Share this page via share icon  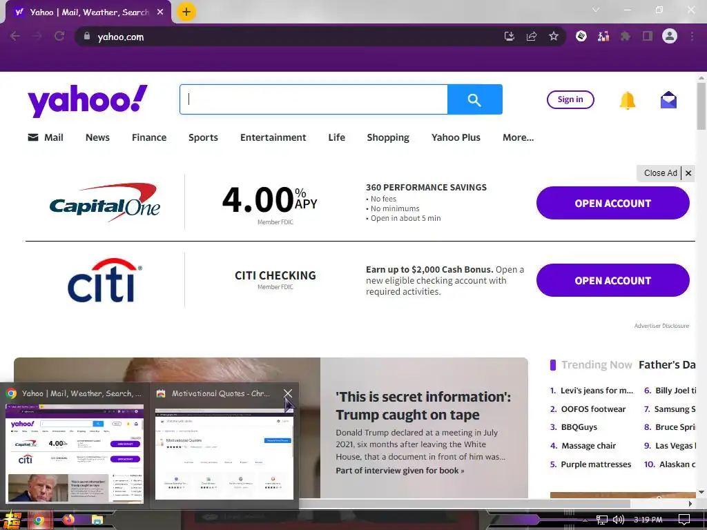(532, 37)
